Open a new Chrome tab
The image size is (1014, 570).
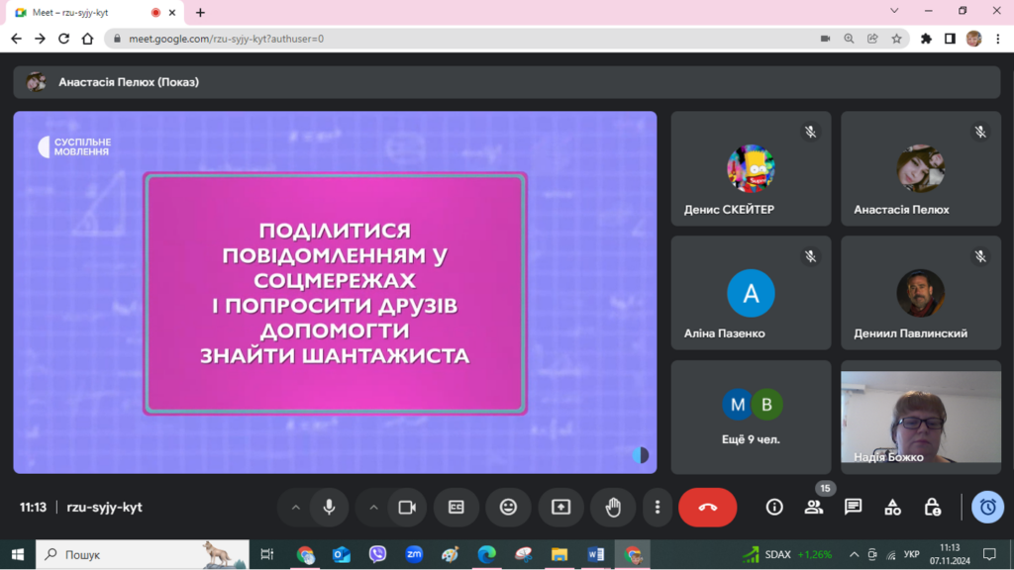[200, 12]
